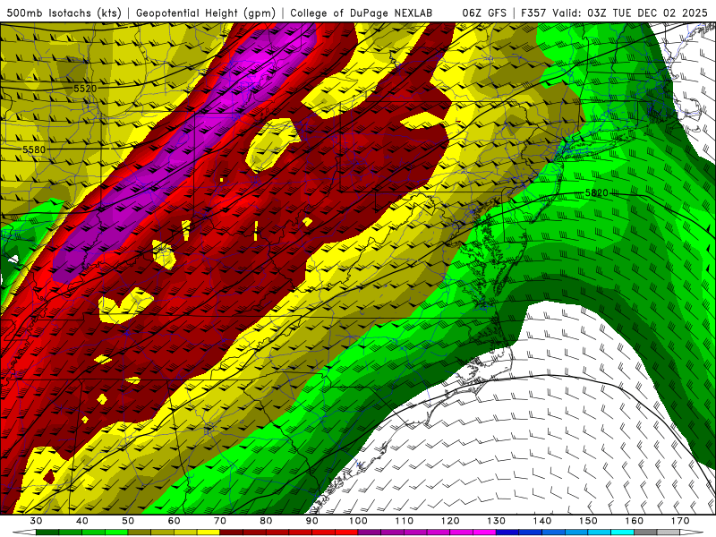
Task: Click the 130 label on the color scale
Action: pos(497,521)
